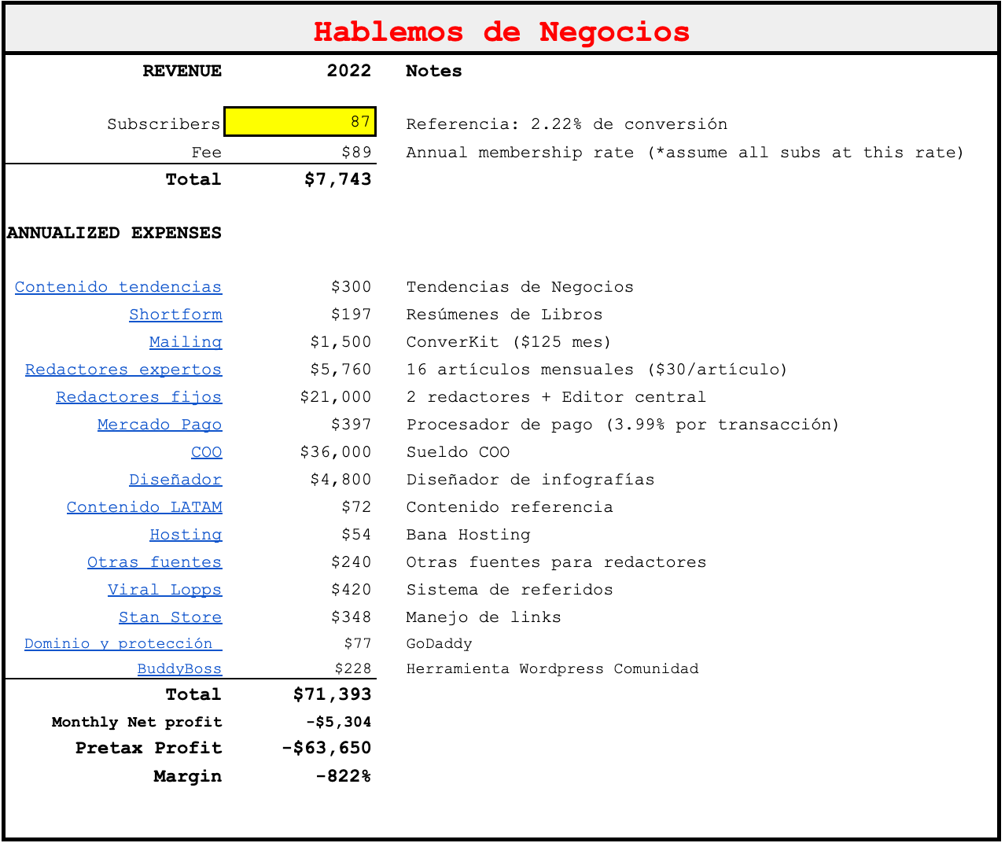This screenshot has width=1005, height=843.
Task: Select the $5,760 amount cell
Action: (341, 370)
